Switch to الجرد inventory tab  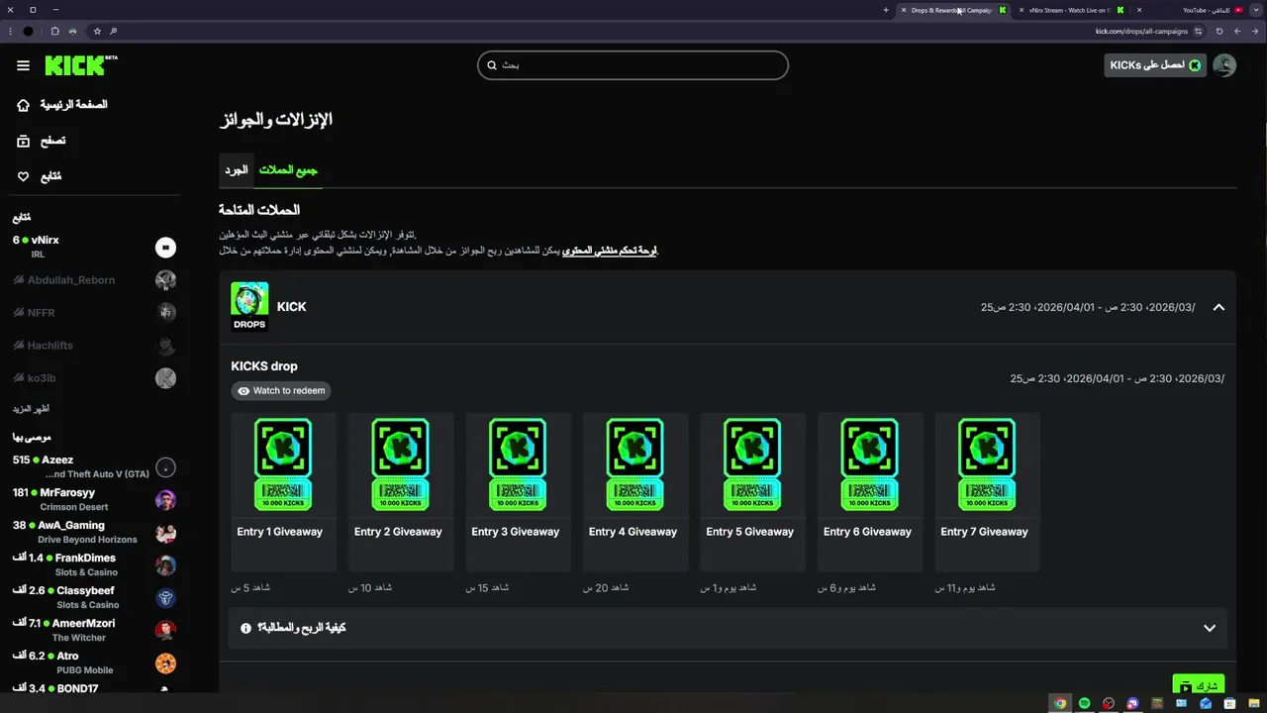coord(236,170)
